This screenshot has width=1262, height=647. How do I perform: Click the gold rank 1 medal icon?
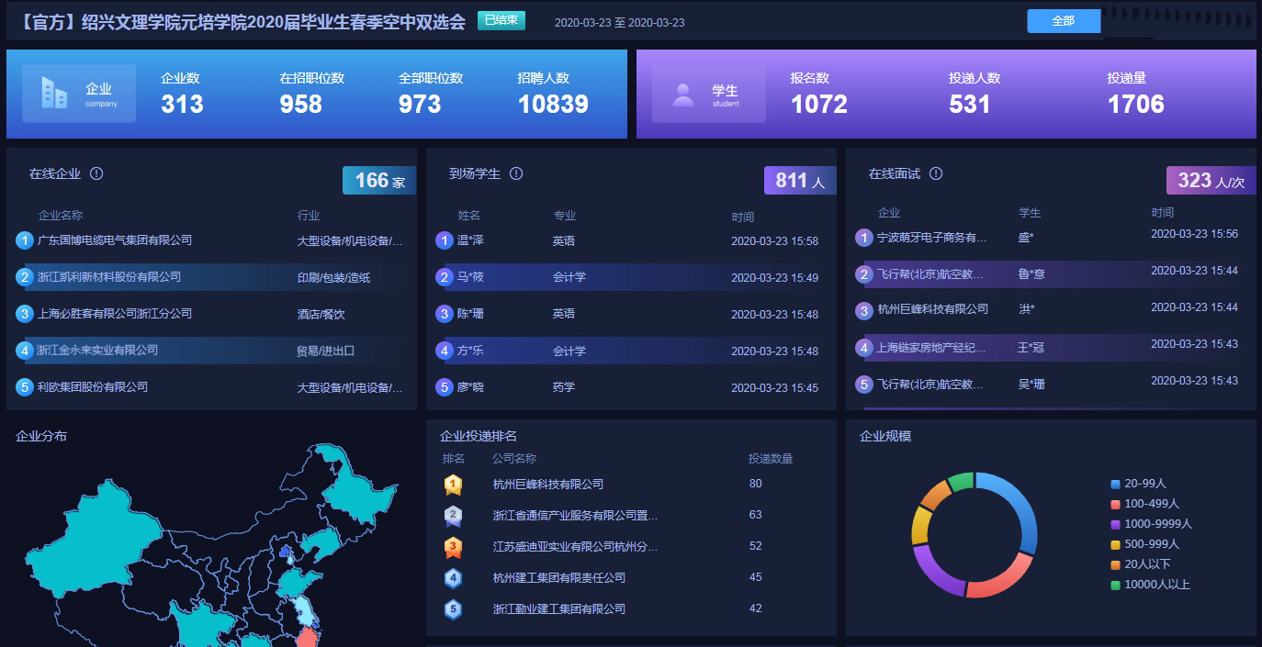click(x=453, y=485)
